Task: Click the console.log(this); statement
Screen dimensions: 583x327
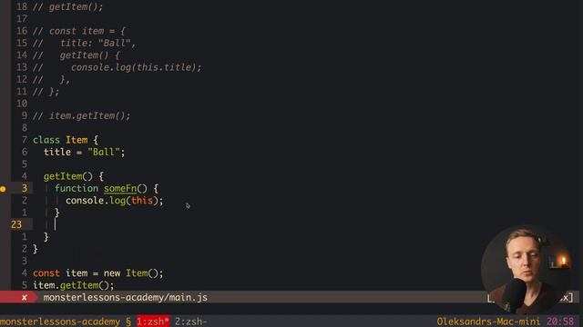Action: tap(115, 201)
